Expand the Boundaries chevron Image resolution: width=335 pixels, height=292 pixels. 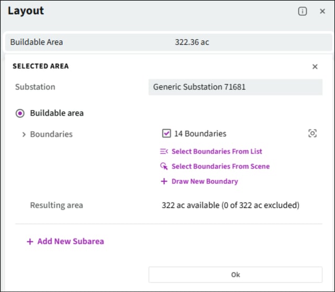24,134
